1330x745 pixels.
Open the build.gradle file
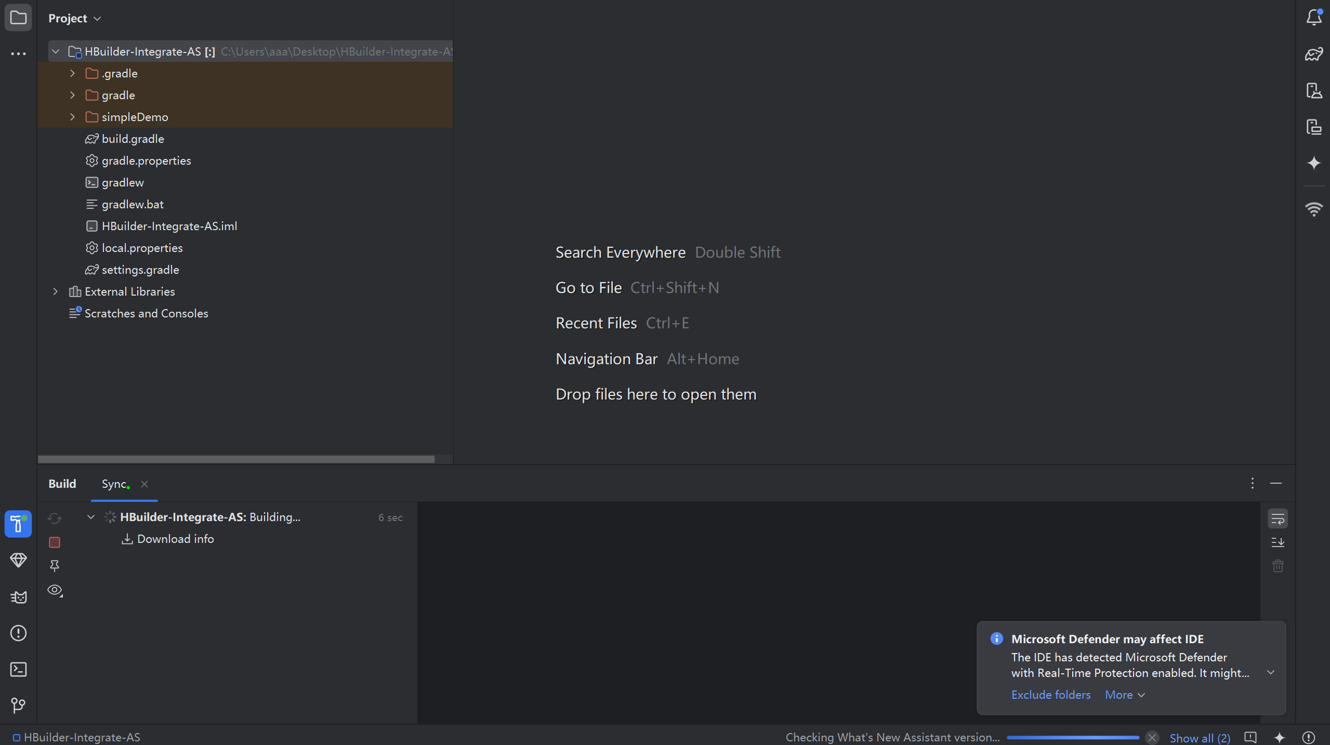point(133,139)
